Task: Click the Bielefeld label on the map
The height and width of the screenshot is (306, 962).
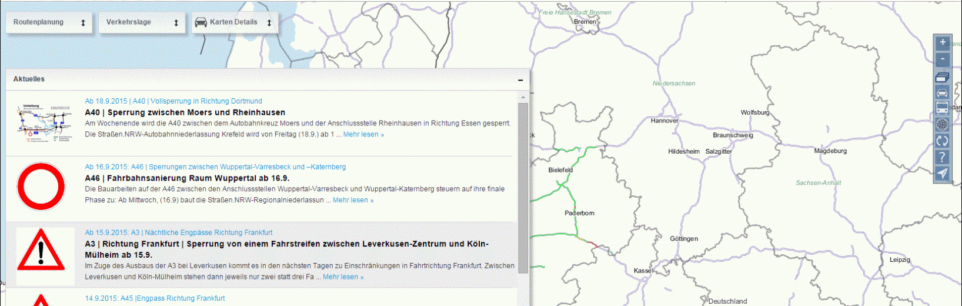Action: click(560, 170)
